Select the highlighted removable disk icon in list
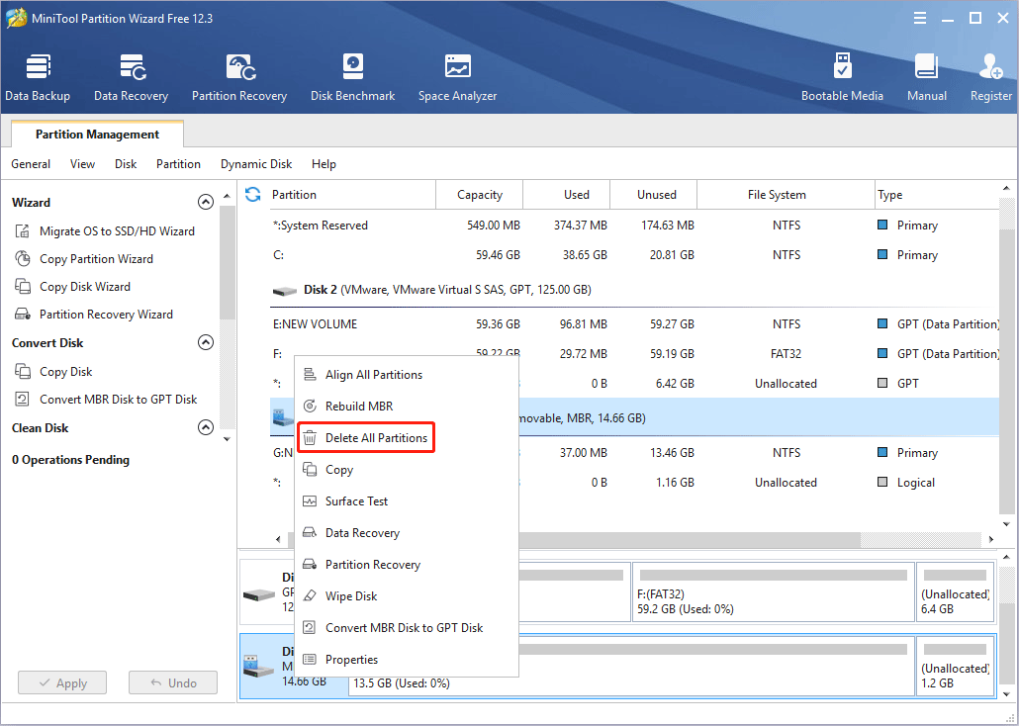Viewport: 1019px width, 726px height. point(283,418)
